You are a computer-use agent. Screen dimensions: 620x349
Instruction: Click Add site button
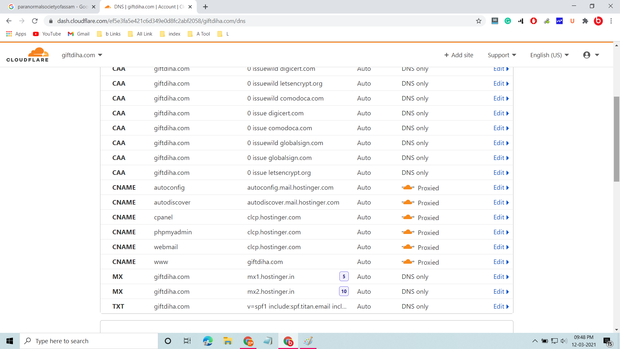(x=459, y=55)
